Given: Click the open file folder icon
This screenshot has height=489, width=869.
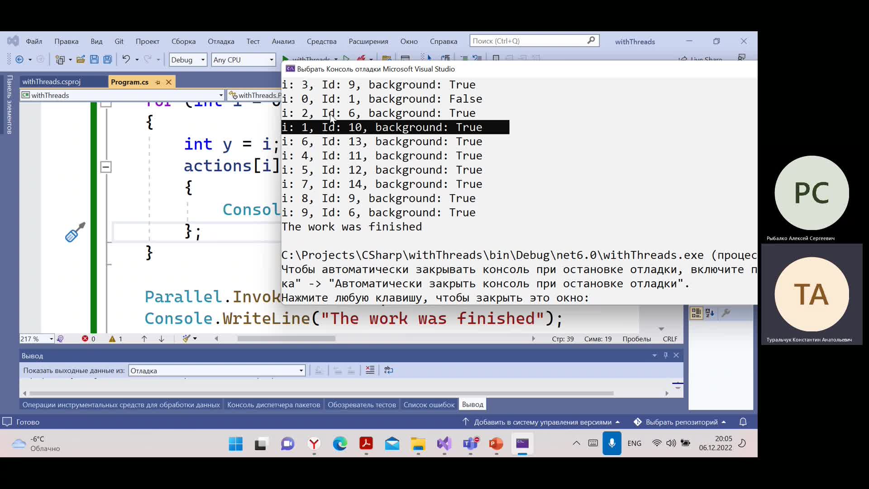Looking at the screenshot, I should [81, 59].
